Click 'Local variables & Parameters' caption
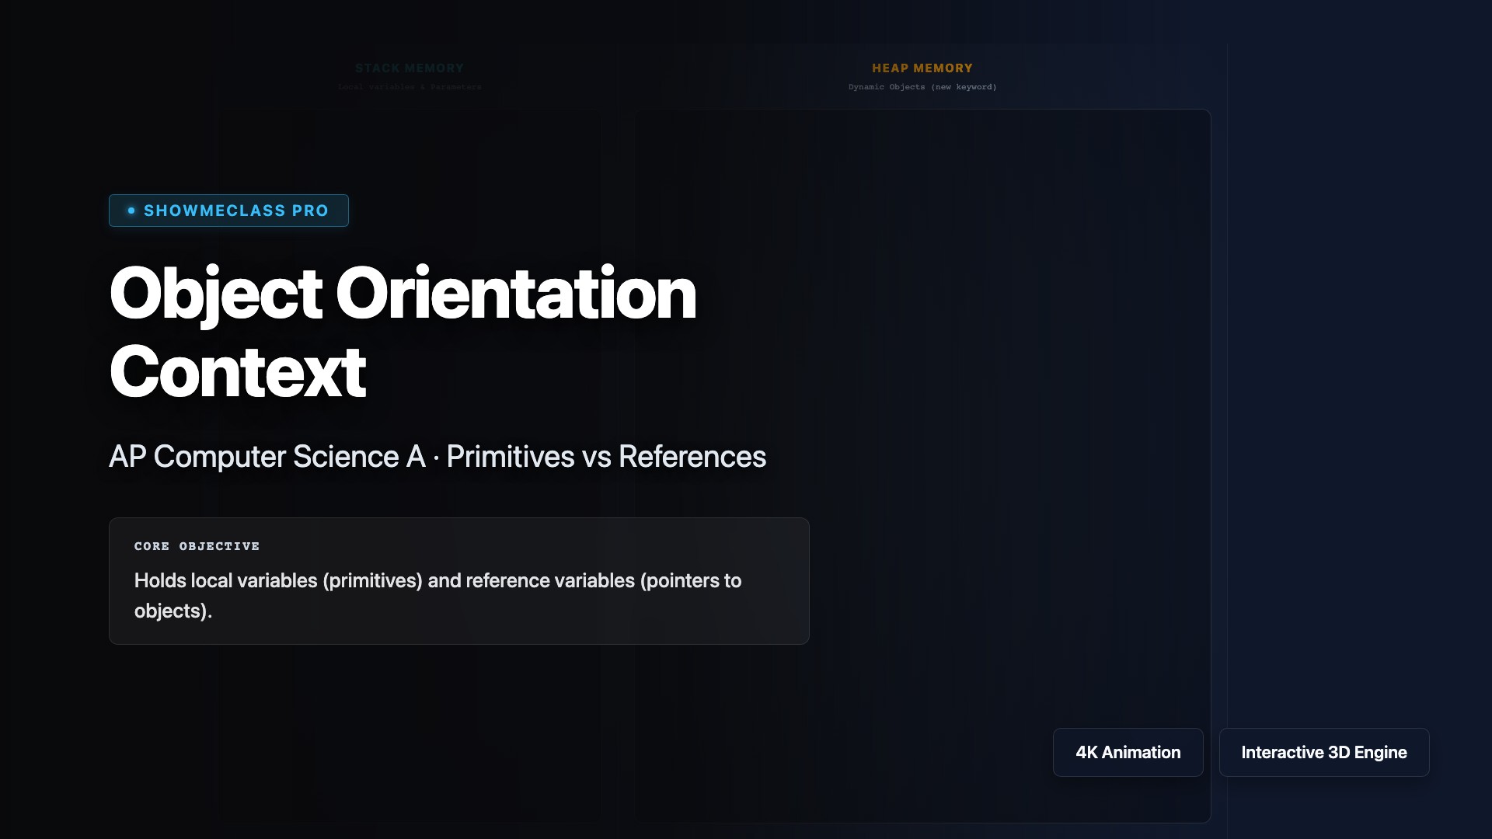The image size is (1492, 839). point(409,87)
